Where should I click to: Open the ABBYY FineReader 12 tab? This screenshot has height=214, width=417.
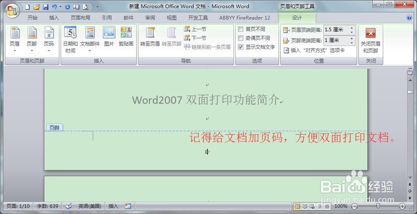pos(245,18)
